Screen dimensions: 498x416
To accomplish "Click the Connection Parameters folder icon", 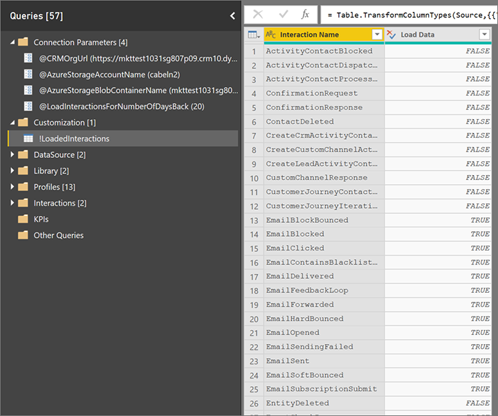I will [23, 42].
